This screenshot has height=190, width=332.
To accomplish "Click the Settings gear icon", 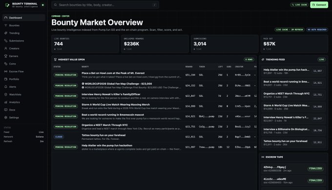I will click(x=6, y=118).
